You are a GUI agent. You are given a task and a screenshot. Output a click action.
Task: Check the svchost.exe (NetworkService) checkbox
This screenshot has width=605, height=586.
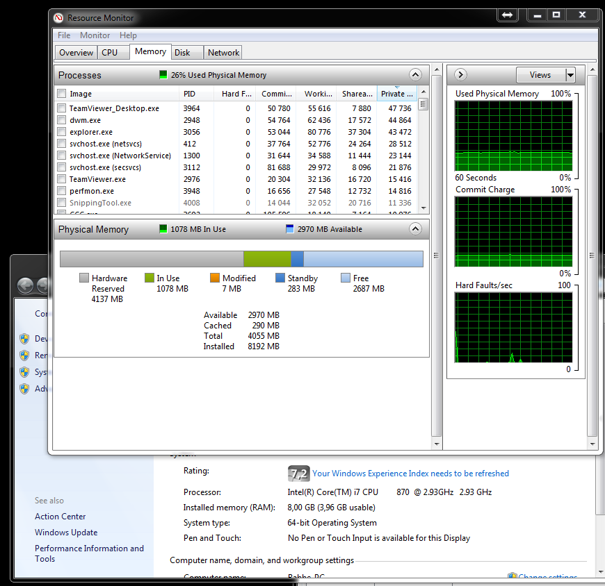(61, 156)
